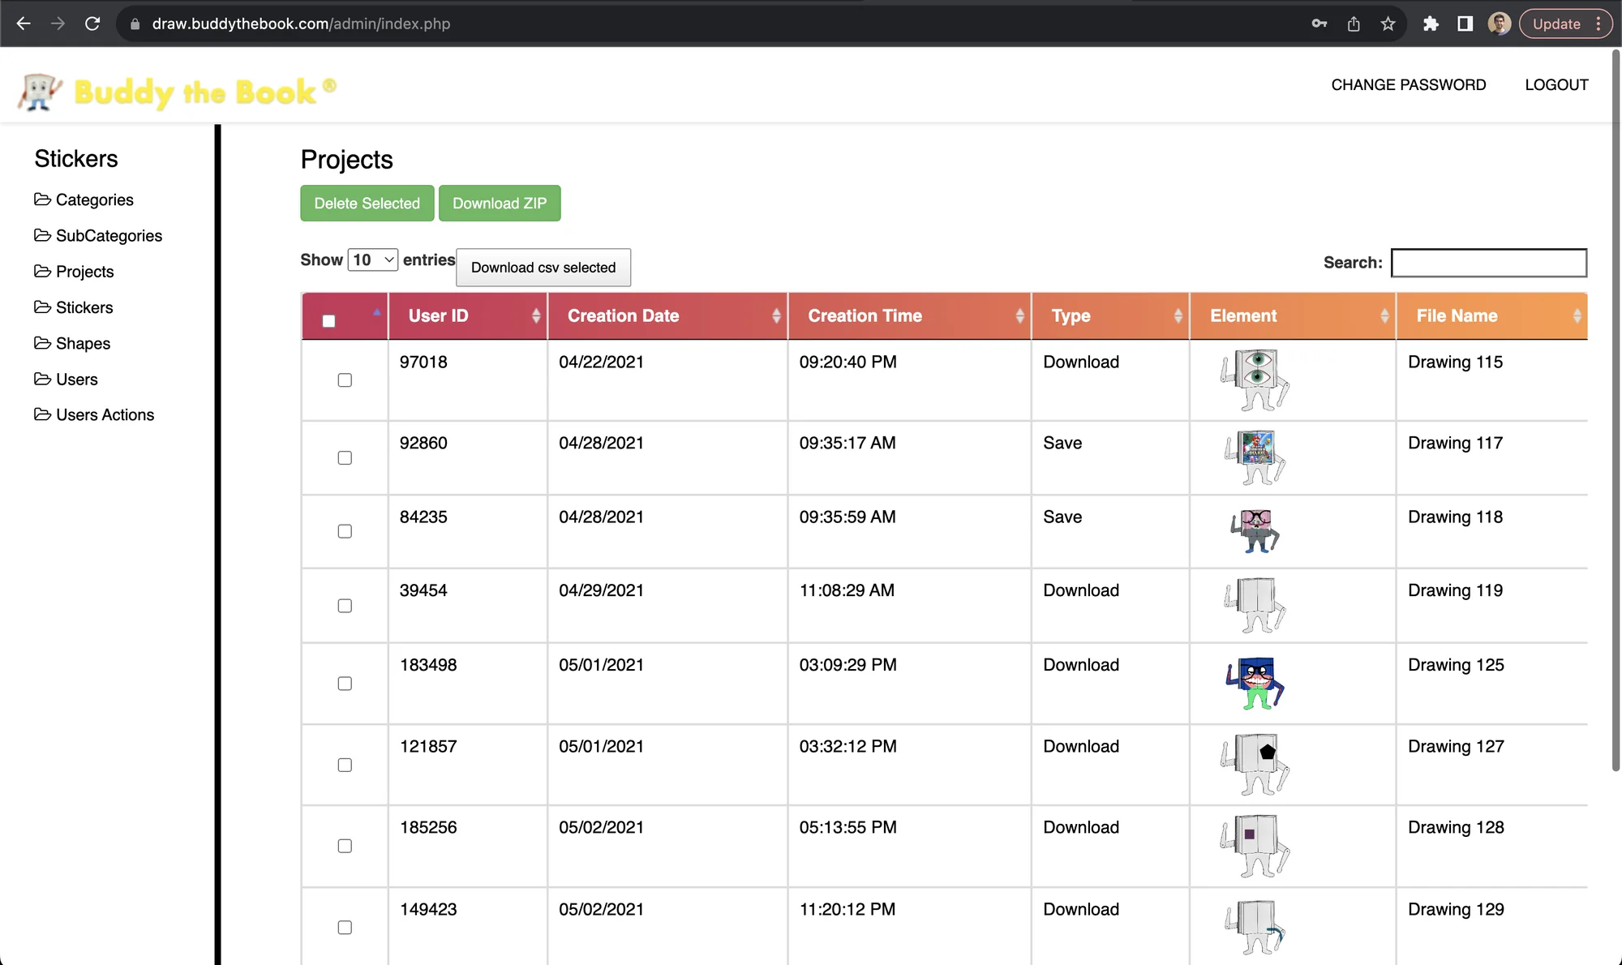
Task: Click into the Search input field
Action: [1489, 263]
